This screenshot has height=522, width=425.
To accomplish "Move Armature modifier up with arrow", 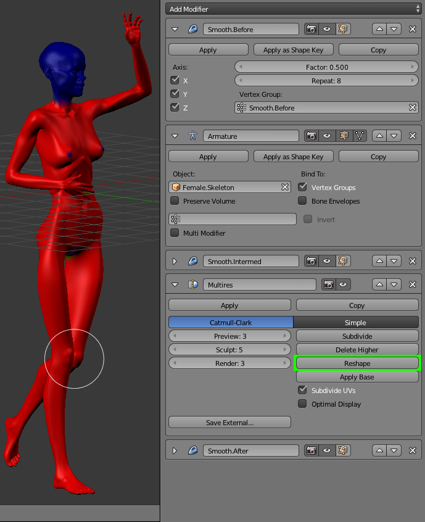I will pyautogui.click(x=380, y=136).
